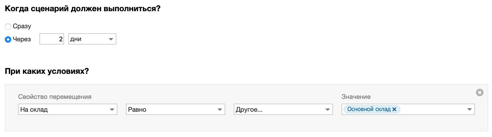
Task: Expand the Другое... dropdown
Action: click(x=283, y=110)
